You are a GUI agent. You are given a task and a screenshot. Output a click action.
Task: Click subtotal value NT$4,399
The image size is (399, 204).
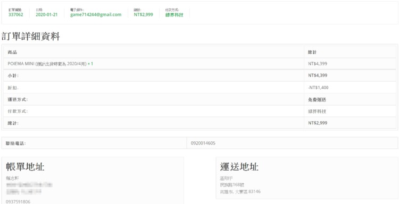click(x=318, y=75)
